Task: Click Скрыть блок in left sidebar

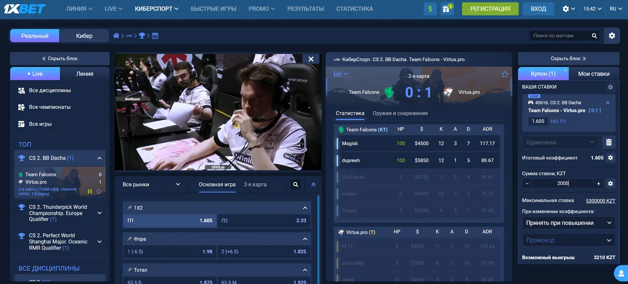Action: click(60, 58)
